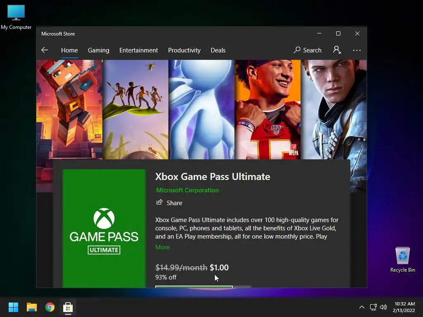
Task: Expand description with the More link
Action: tap(162, 247)
